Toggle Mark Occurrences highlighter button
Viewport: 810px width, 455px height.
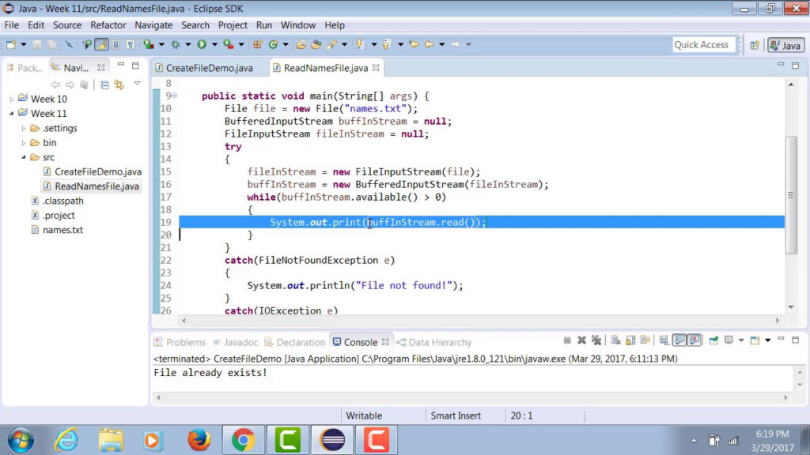click(102, 45)
